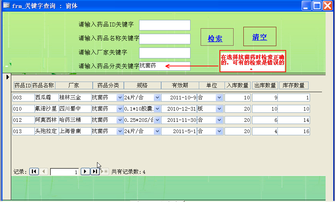Go to first record navigation button
This screenshot has height=202, width=335.
point(34,172)
